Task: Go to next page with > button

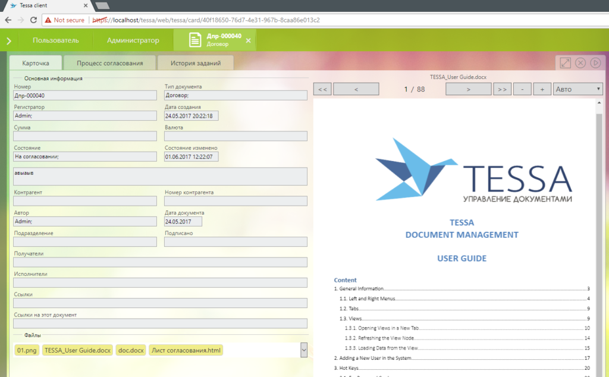Action: tap(468, 89)
